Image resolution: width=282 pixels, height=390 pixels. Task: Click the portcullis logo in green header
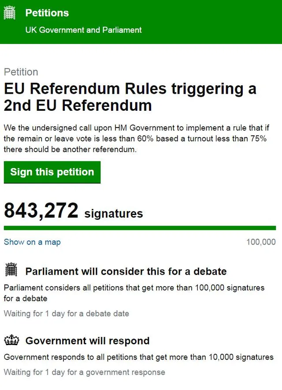click(10, 13)
